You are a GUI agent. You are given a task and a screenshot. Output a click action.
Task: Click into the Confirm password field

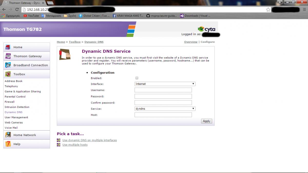(163, 103)
